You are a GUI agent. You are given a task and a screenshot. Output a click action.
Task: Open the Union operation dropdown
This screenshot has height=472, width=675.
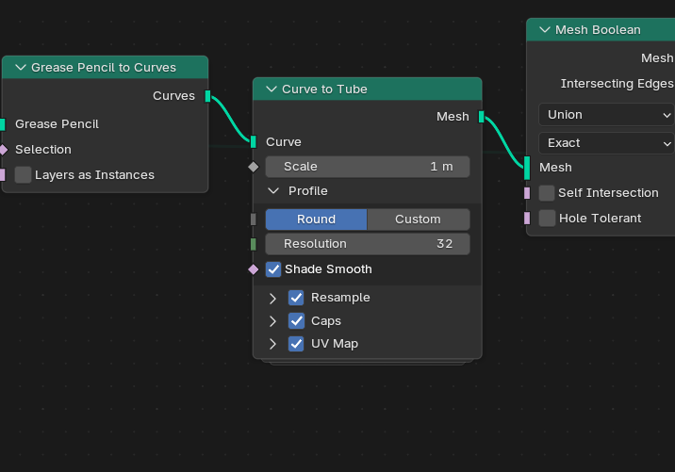click(x=606, y=114)
